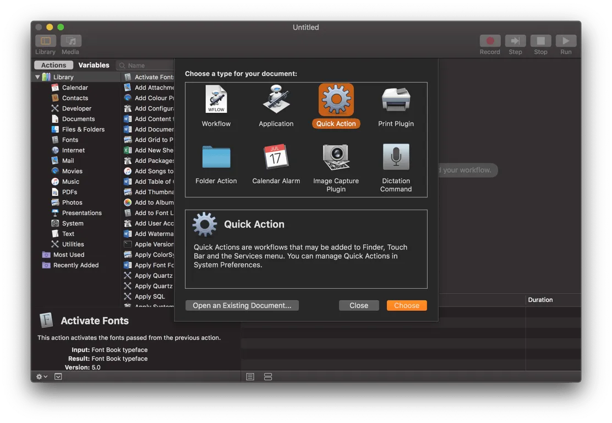
Task: Select the Activate Fonts action
Action: [x=148, y=77]
